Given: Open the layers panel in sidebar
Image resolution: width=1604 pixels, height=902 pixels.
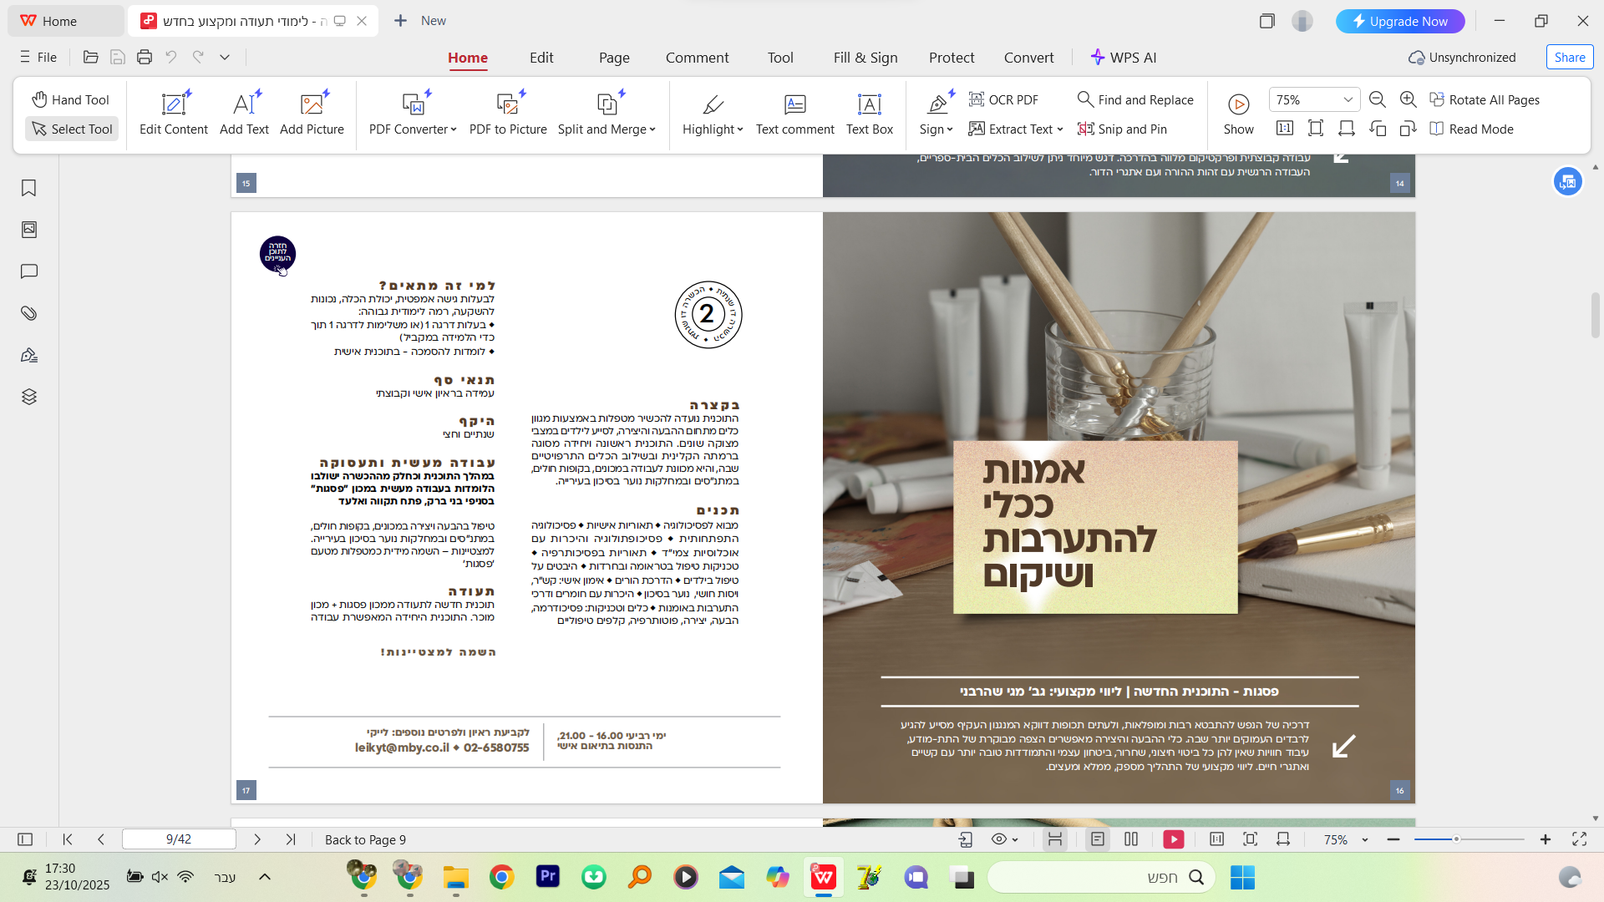Looking at the screenshot, I should pyautogui.click(x=28, y=397).
